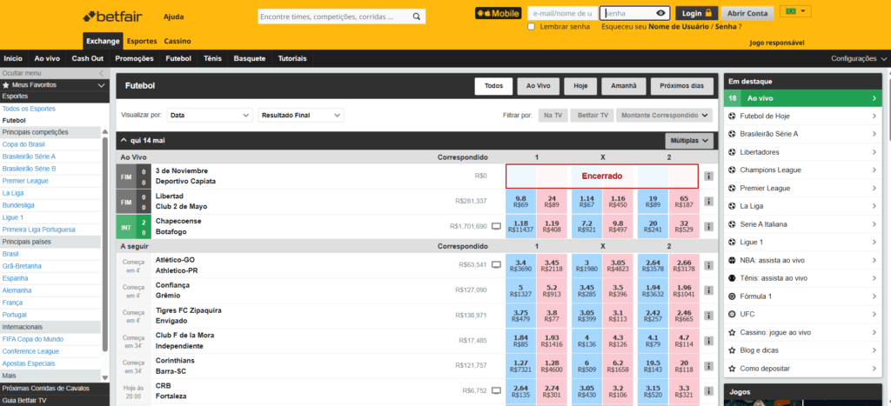Click info icon for CRB match
Image resolution: width=891 pixels, height=406 pixels.
click(708, 391)
